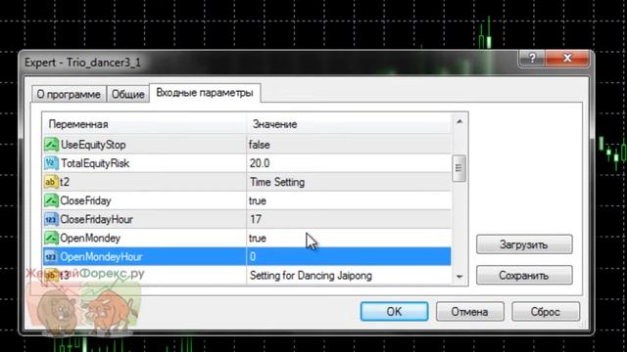Click the CloseFriday value true
627x352 pixels.
257,200
